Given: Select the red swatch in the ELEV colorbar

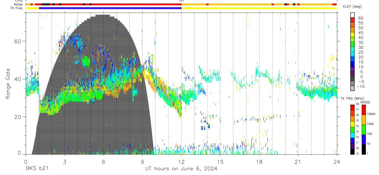Looking at the screenshot, I should [x=352, y=19].
